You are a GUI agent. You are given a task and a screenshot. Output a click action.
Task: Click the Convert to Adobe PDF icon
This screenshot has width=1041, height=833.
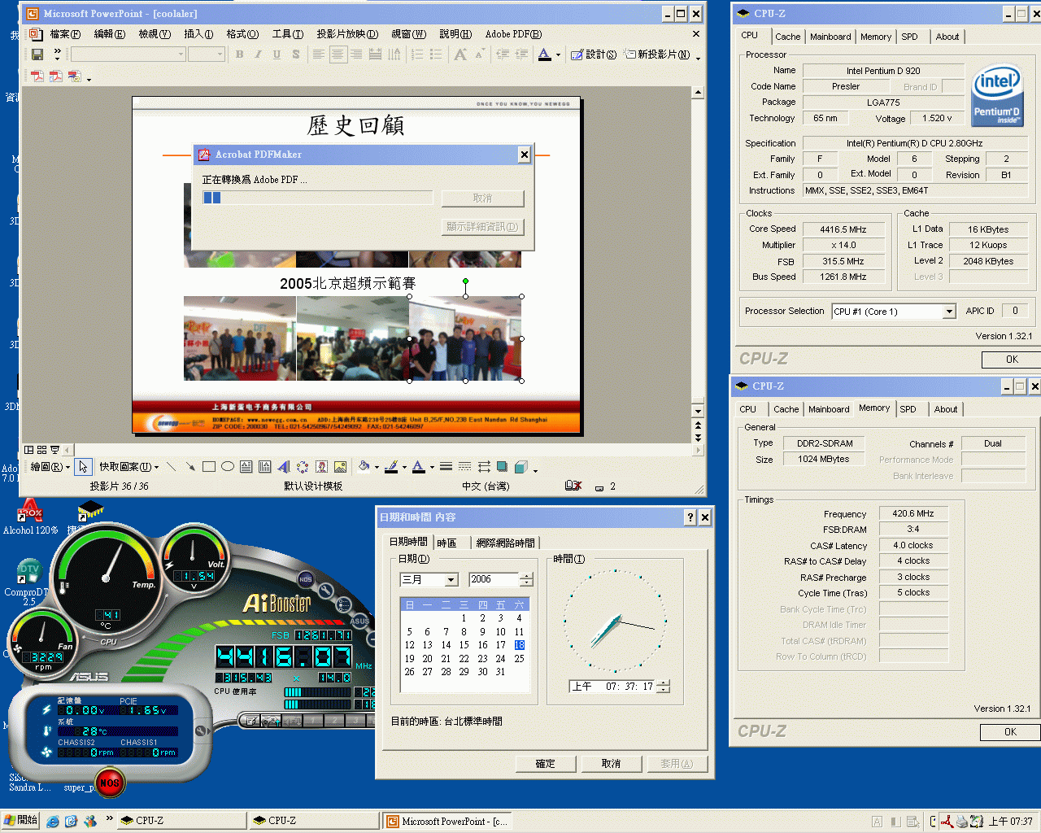tap(37, 76)
